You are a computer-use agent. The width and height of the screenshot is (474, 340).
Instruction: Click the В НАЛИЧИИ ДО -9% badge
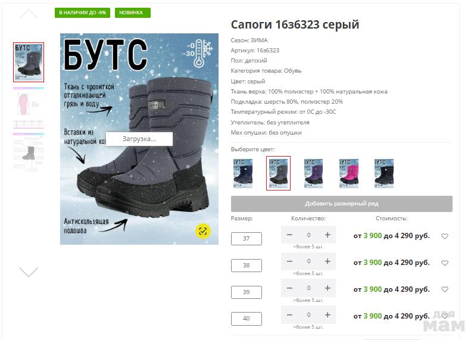coord(82,13)
